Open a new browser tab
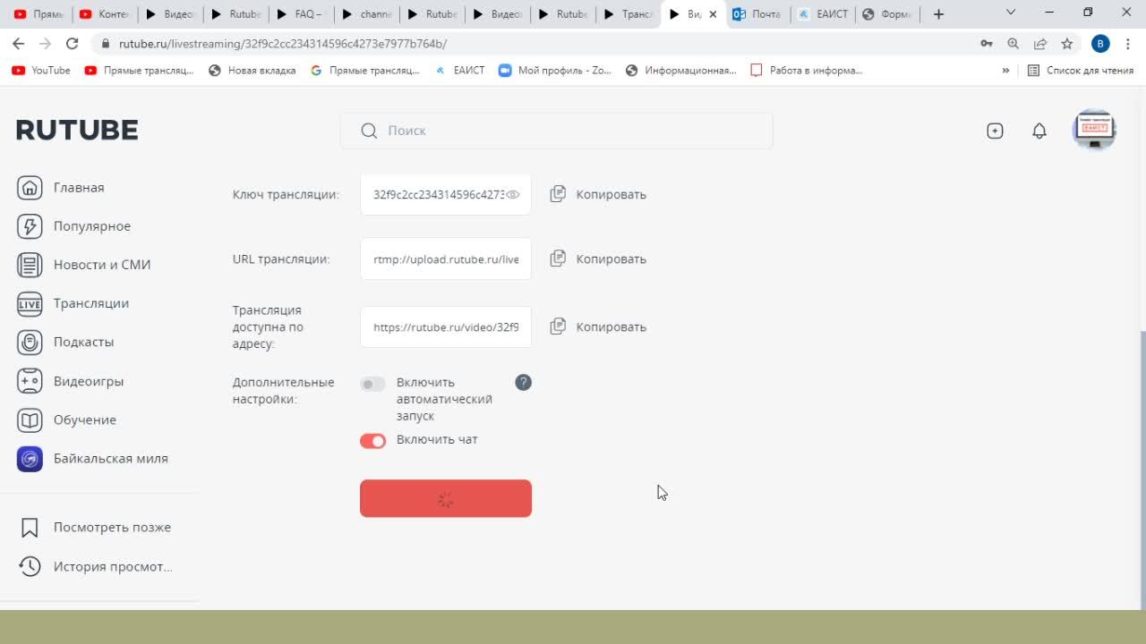Viewport: 1146px width, 644px height. coord(938,14)
